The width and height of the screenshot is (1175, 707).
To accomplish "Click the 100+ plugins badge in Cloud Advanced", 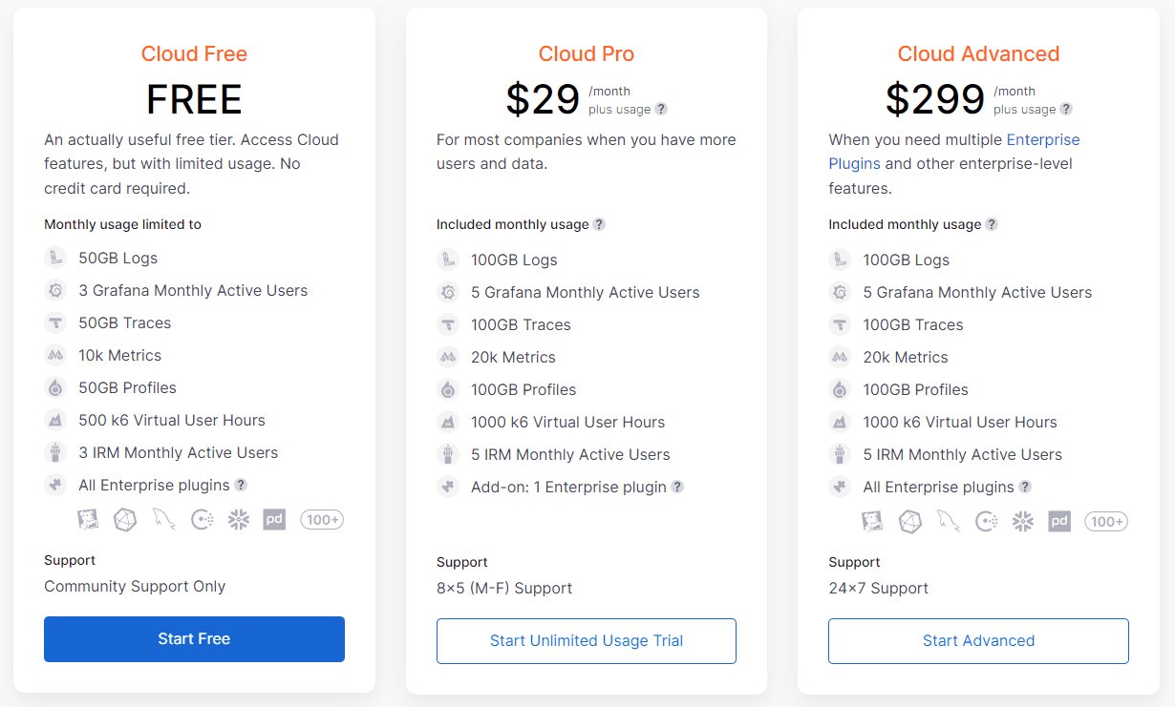I will pos(1106,522).
